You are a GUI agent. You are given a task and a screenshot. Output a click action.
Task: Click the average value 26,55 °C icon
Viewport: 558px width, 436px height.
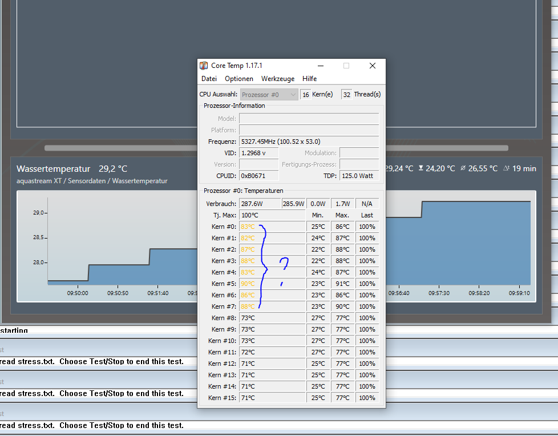coord(463,168)
